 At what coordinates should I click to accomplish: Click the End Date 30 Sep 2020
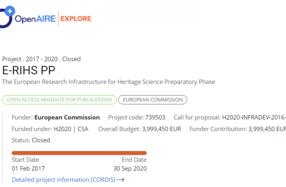(130, 168)
